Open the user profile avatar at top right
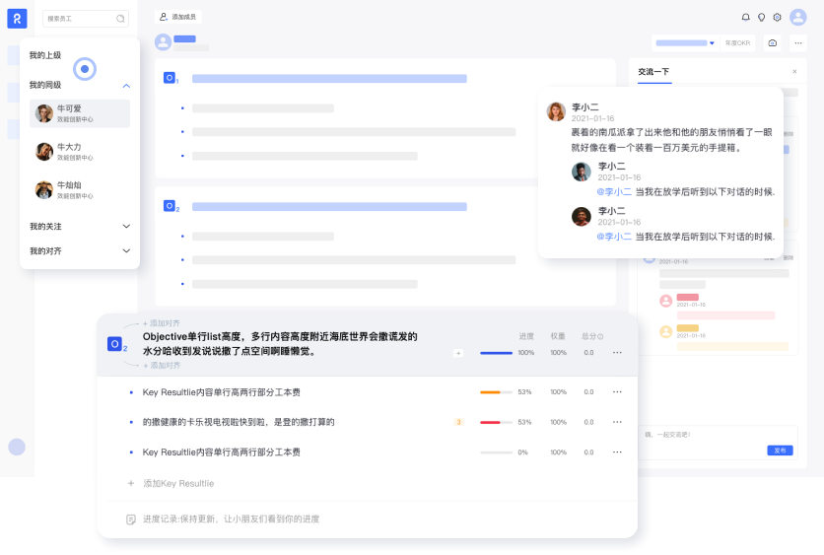The image size is (824, 555). coord(797,18)
